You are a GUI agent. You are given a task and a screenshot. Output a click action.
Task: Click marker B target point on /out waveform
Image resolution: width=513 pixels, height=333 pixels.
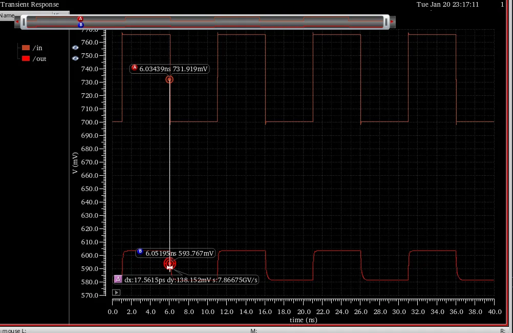(x=169, y=264)
